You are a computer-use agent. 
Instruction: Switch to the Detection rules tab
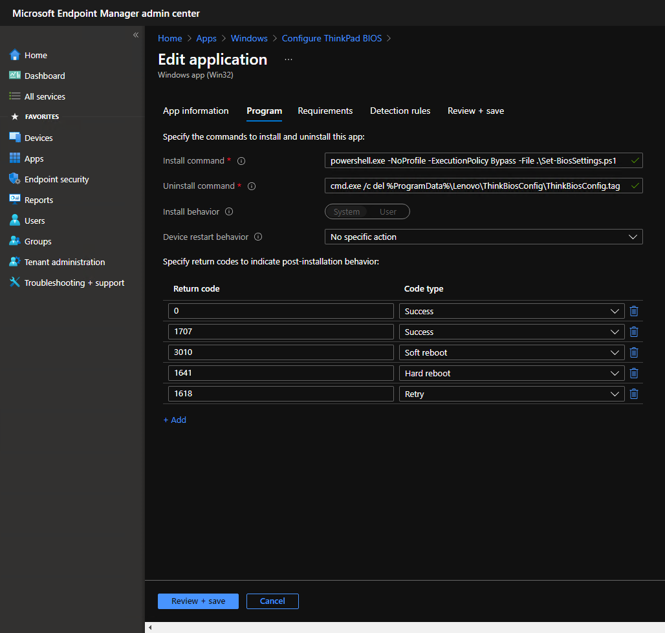(400, 111)
